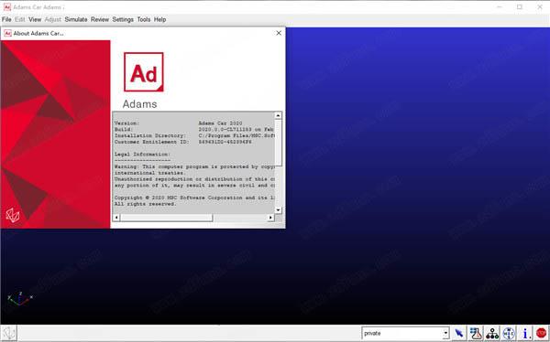
Task: Open the hierarchy tree icon
Action: [x=492, y=333]
